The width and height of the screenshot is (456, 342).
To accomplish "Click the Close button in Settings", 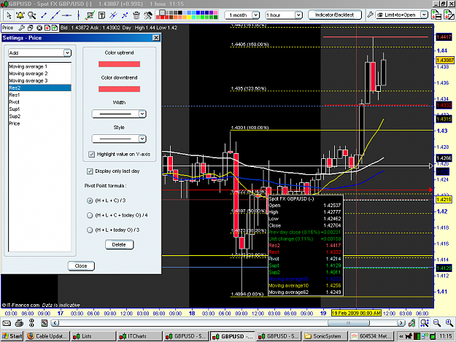I will click(x=81, y=266).
